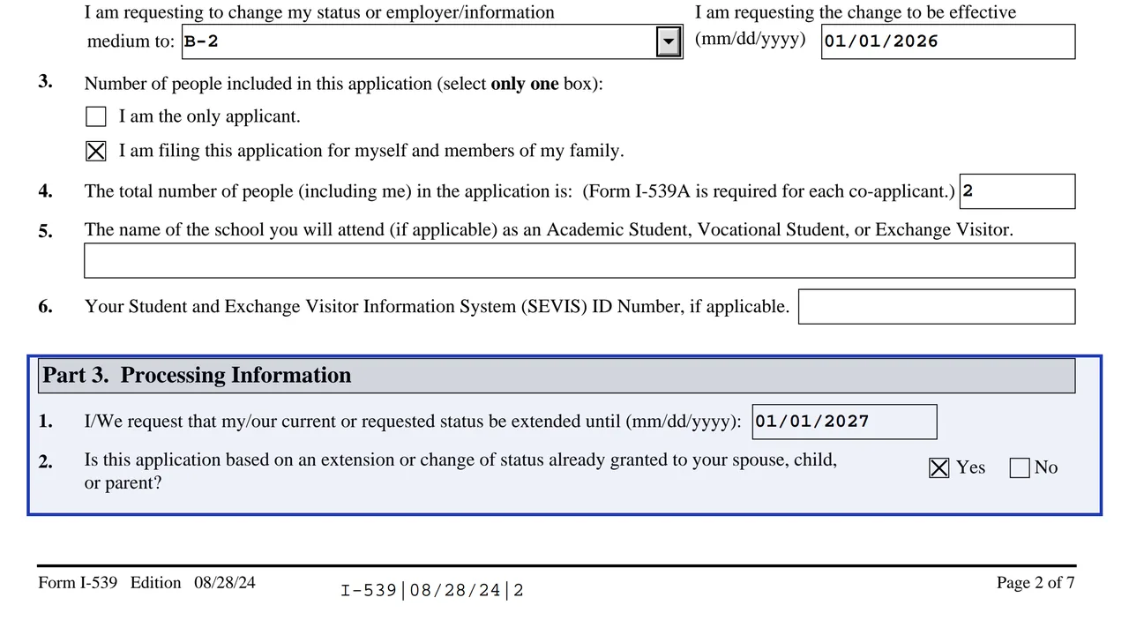Click the question 5 school name label
The width and height of the screenshot is (1129, 635).
click(x=549, y=230)
